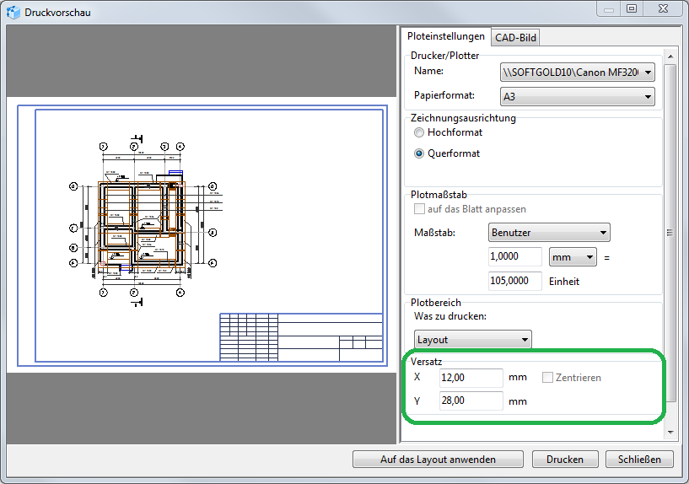The height and width of the screenshot is (484, 689).
Task: Click the X offset input field
Action: point(471,378)
